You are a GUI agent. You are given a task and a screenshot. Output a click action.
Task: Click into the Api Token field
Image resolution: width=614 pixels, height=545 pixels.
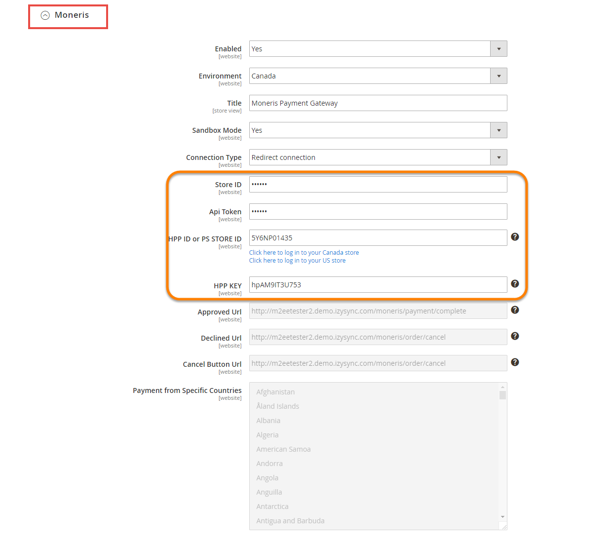(378, 212)
